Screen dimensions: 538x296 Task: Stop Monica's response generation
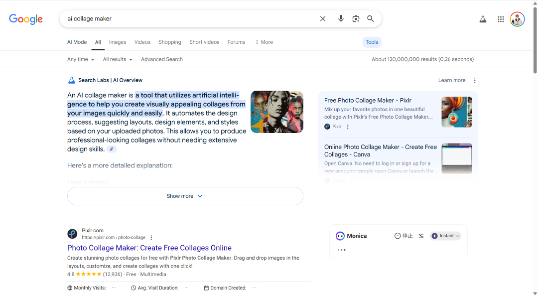(403, 236)
